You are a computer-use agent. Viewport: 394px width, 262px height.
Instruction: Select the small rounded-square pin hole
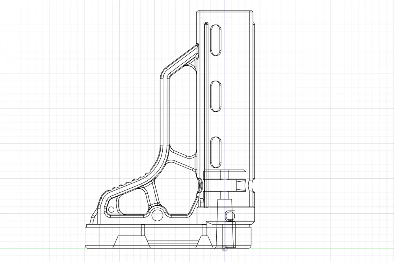[230, 215]
